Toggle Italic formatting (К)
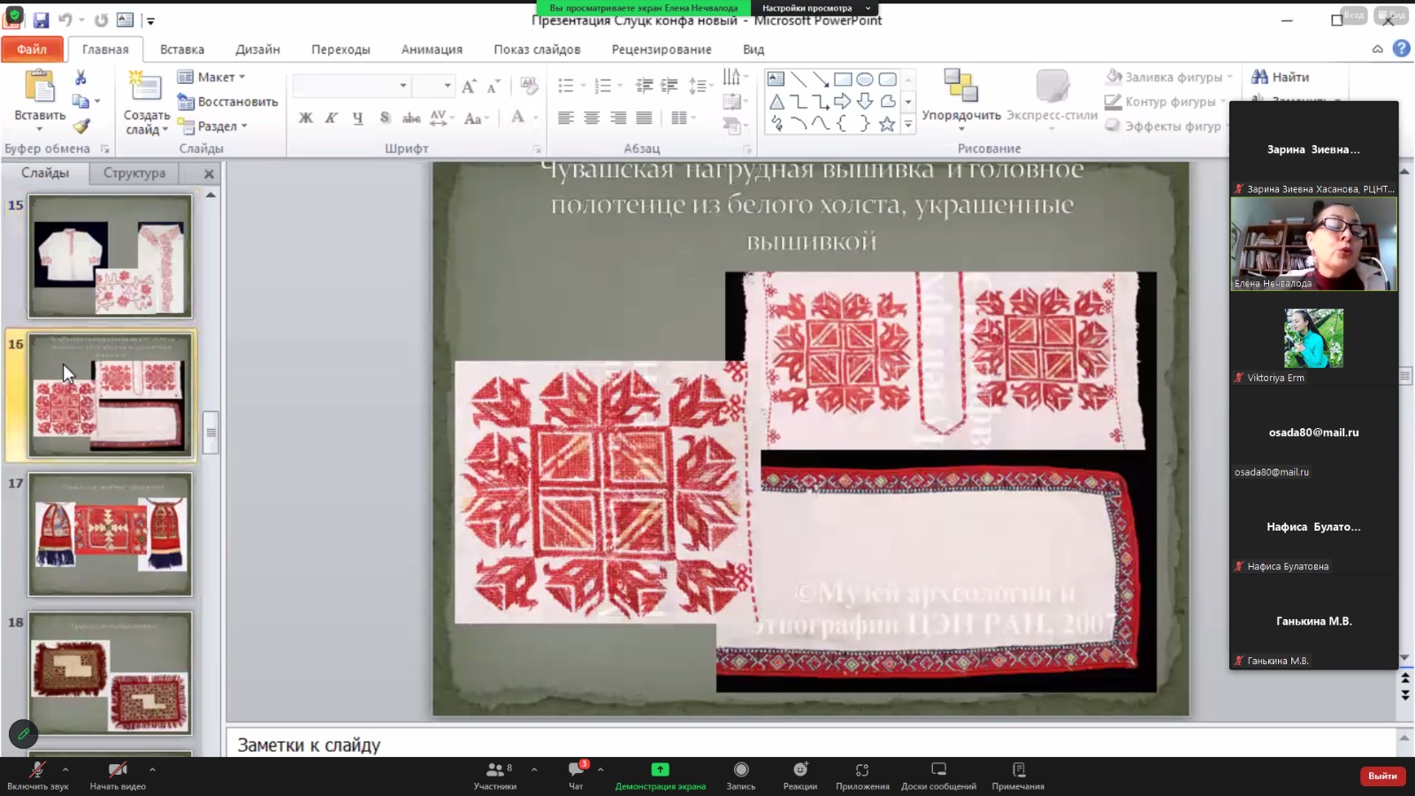1415x796 pixels. tap(331, 118)
